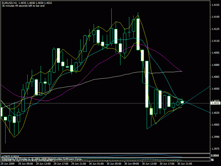Click the '30 Jun 21:00' time axis label

coord(185,164)
